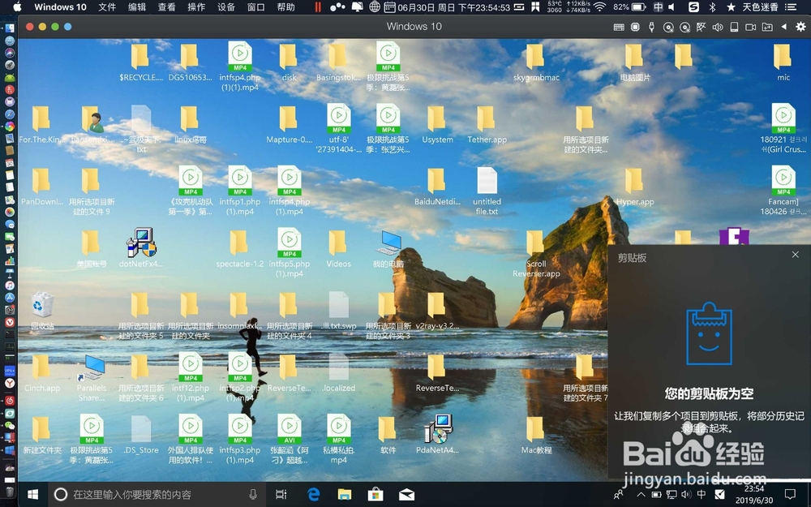Open the PanDownload folder
Image resolution: width=811 pixels, height=507 pixels.
[x=41, y=187]
